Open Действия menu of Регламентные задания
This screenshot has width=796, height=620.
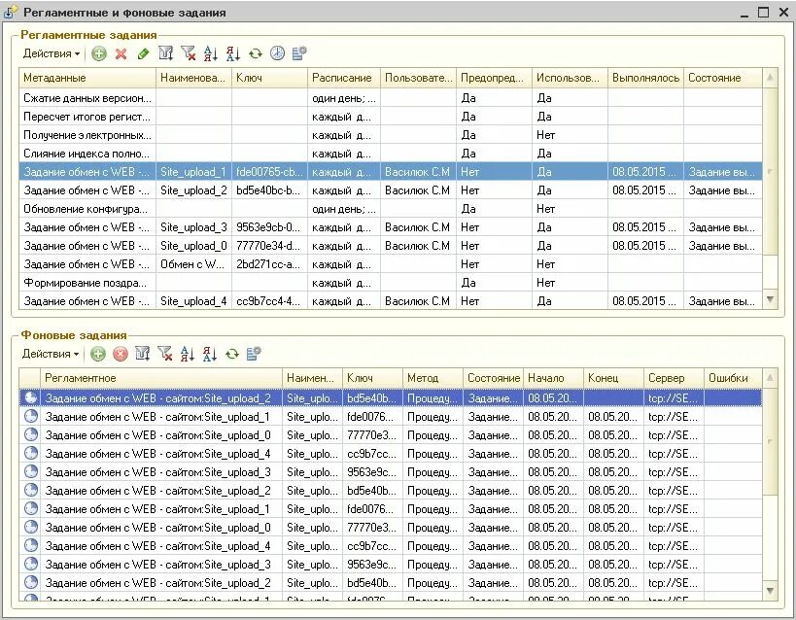click(51, 53)
